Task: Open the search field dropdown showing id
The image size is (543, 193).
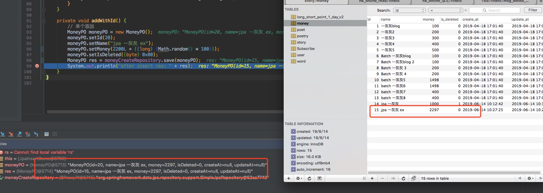Action: pos(410,10)
